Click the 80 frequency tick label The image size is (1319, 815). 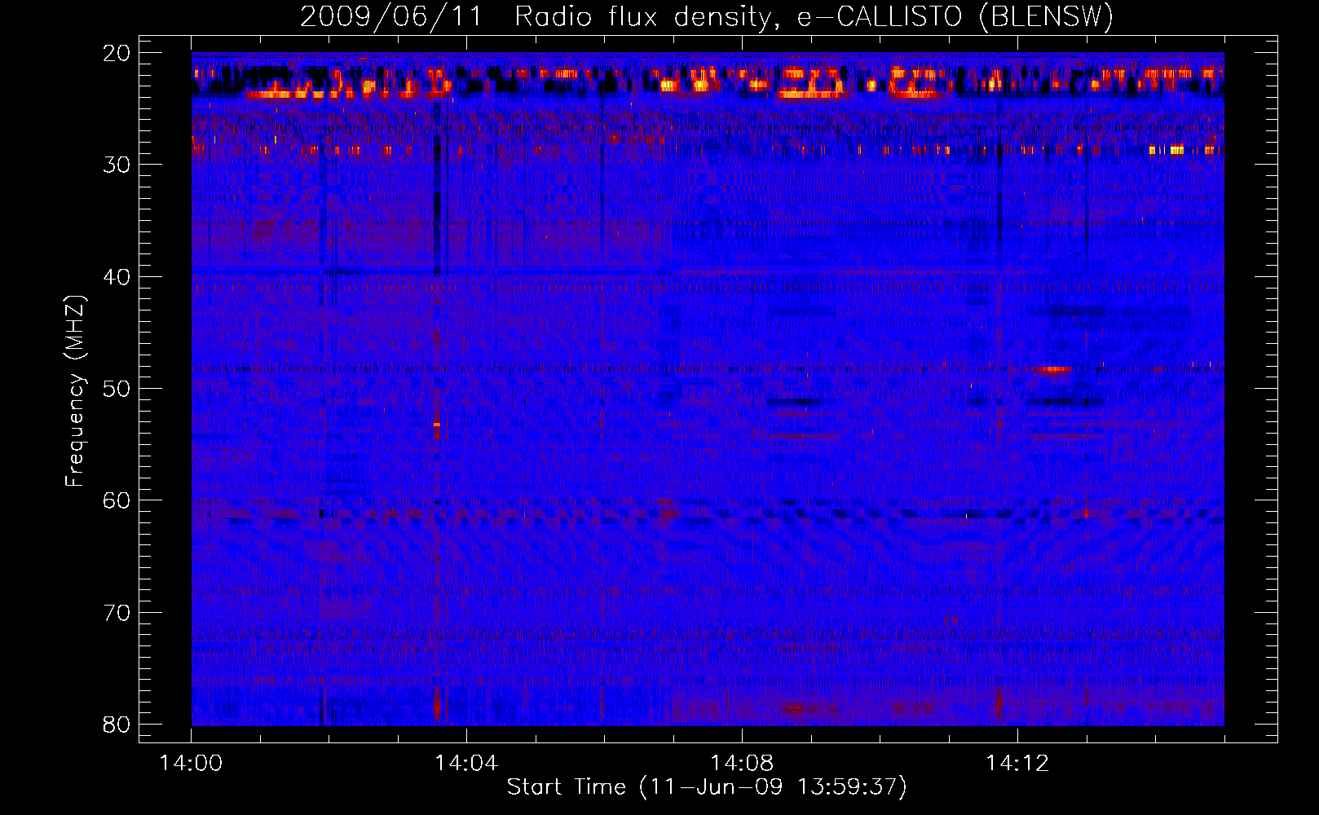pos(117,725)
